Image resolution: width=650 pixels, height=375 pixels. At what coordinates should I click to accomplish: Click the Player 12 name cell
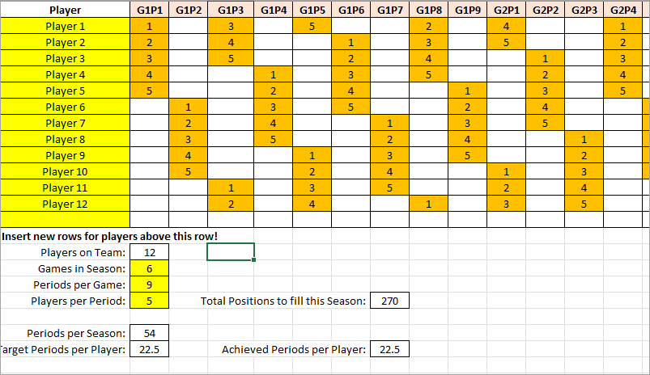(65, 204)
